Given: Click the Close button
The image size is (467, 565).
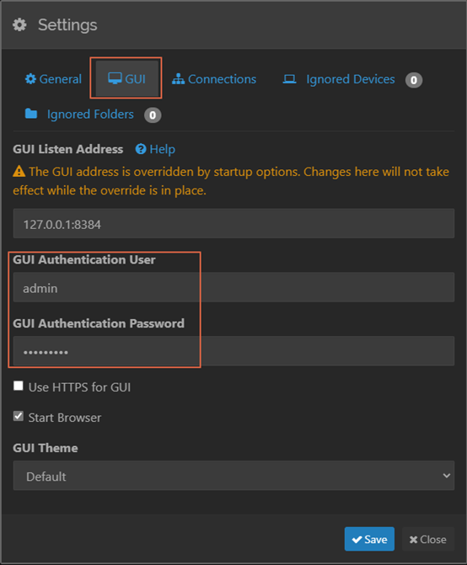Looking at the screenshot, I should click(x=428, y=539).
